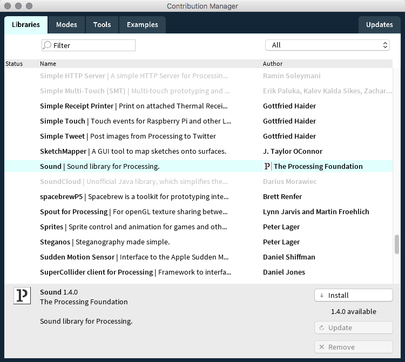This screenshot has height=362, width=405.
Task: Click the Remove button
Action: 354,347
